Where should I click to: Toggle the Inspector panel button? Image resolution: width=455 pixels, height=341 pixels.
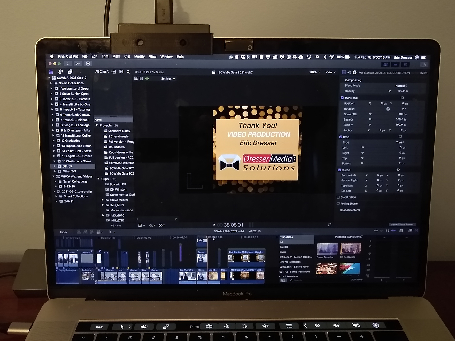click(x=405, y=65)
